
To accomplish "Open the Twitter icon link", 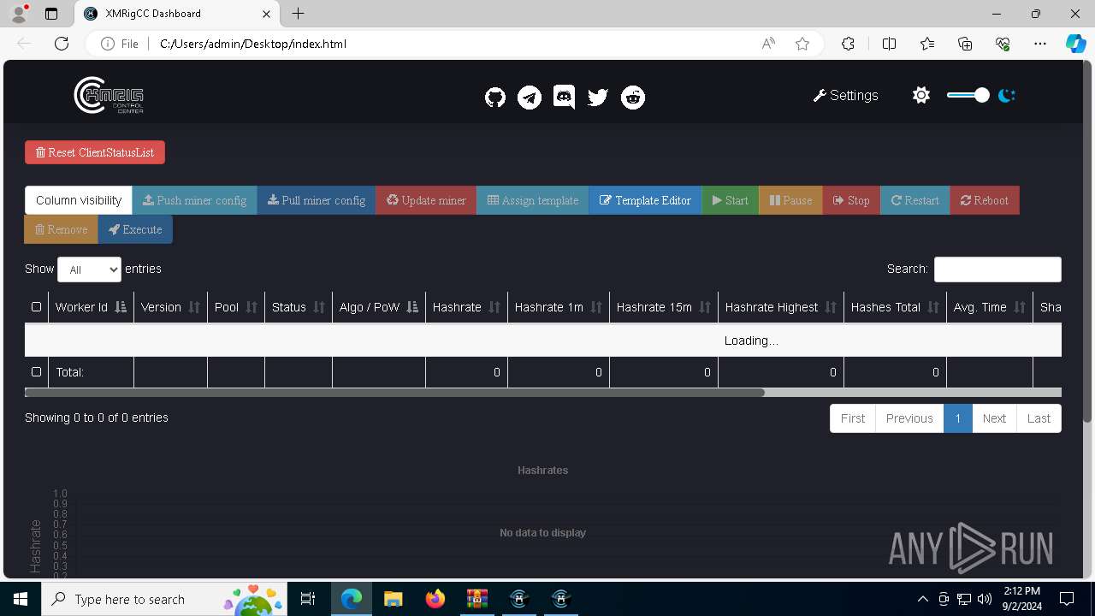I will (598, 98).
